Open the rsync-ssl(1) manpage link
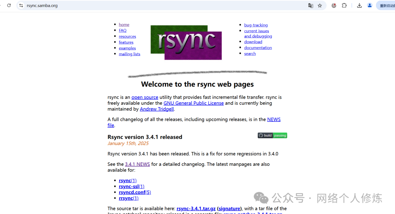The image size is (395, 214). pyautogui.click(x=132, y=186)
